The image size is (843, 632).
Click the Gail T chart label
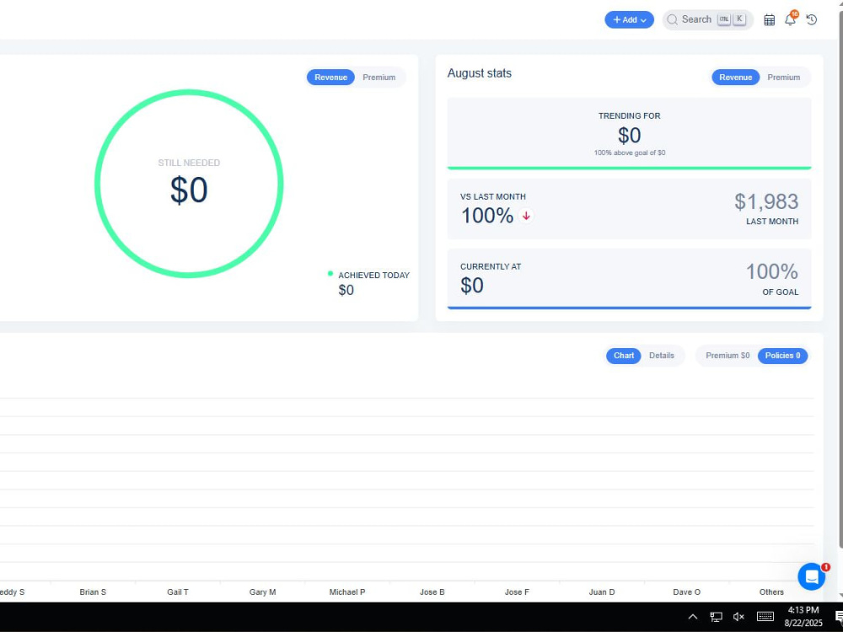tap(178, 592)
